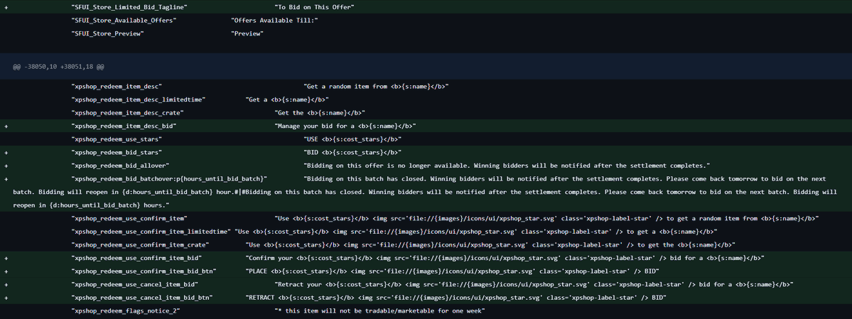Click the plus marker beside xpshop_redeem_bid_allover
This screenshot has width=852, height=319.
[6, 166]
